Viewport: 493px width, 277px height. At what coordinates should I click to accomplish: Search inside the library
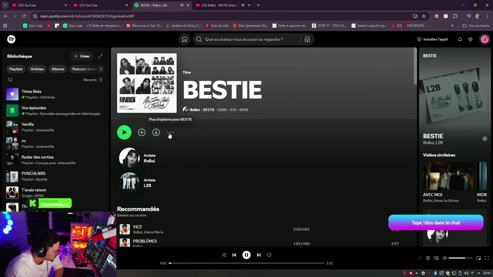pyautogui.click(x=10, y=80)
